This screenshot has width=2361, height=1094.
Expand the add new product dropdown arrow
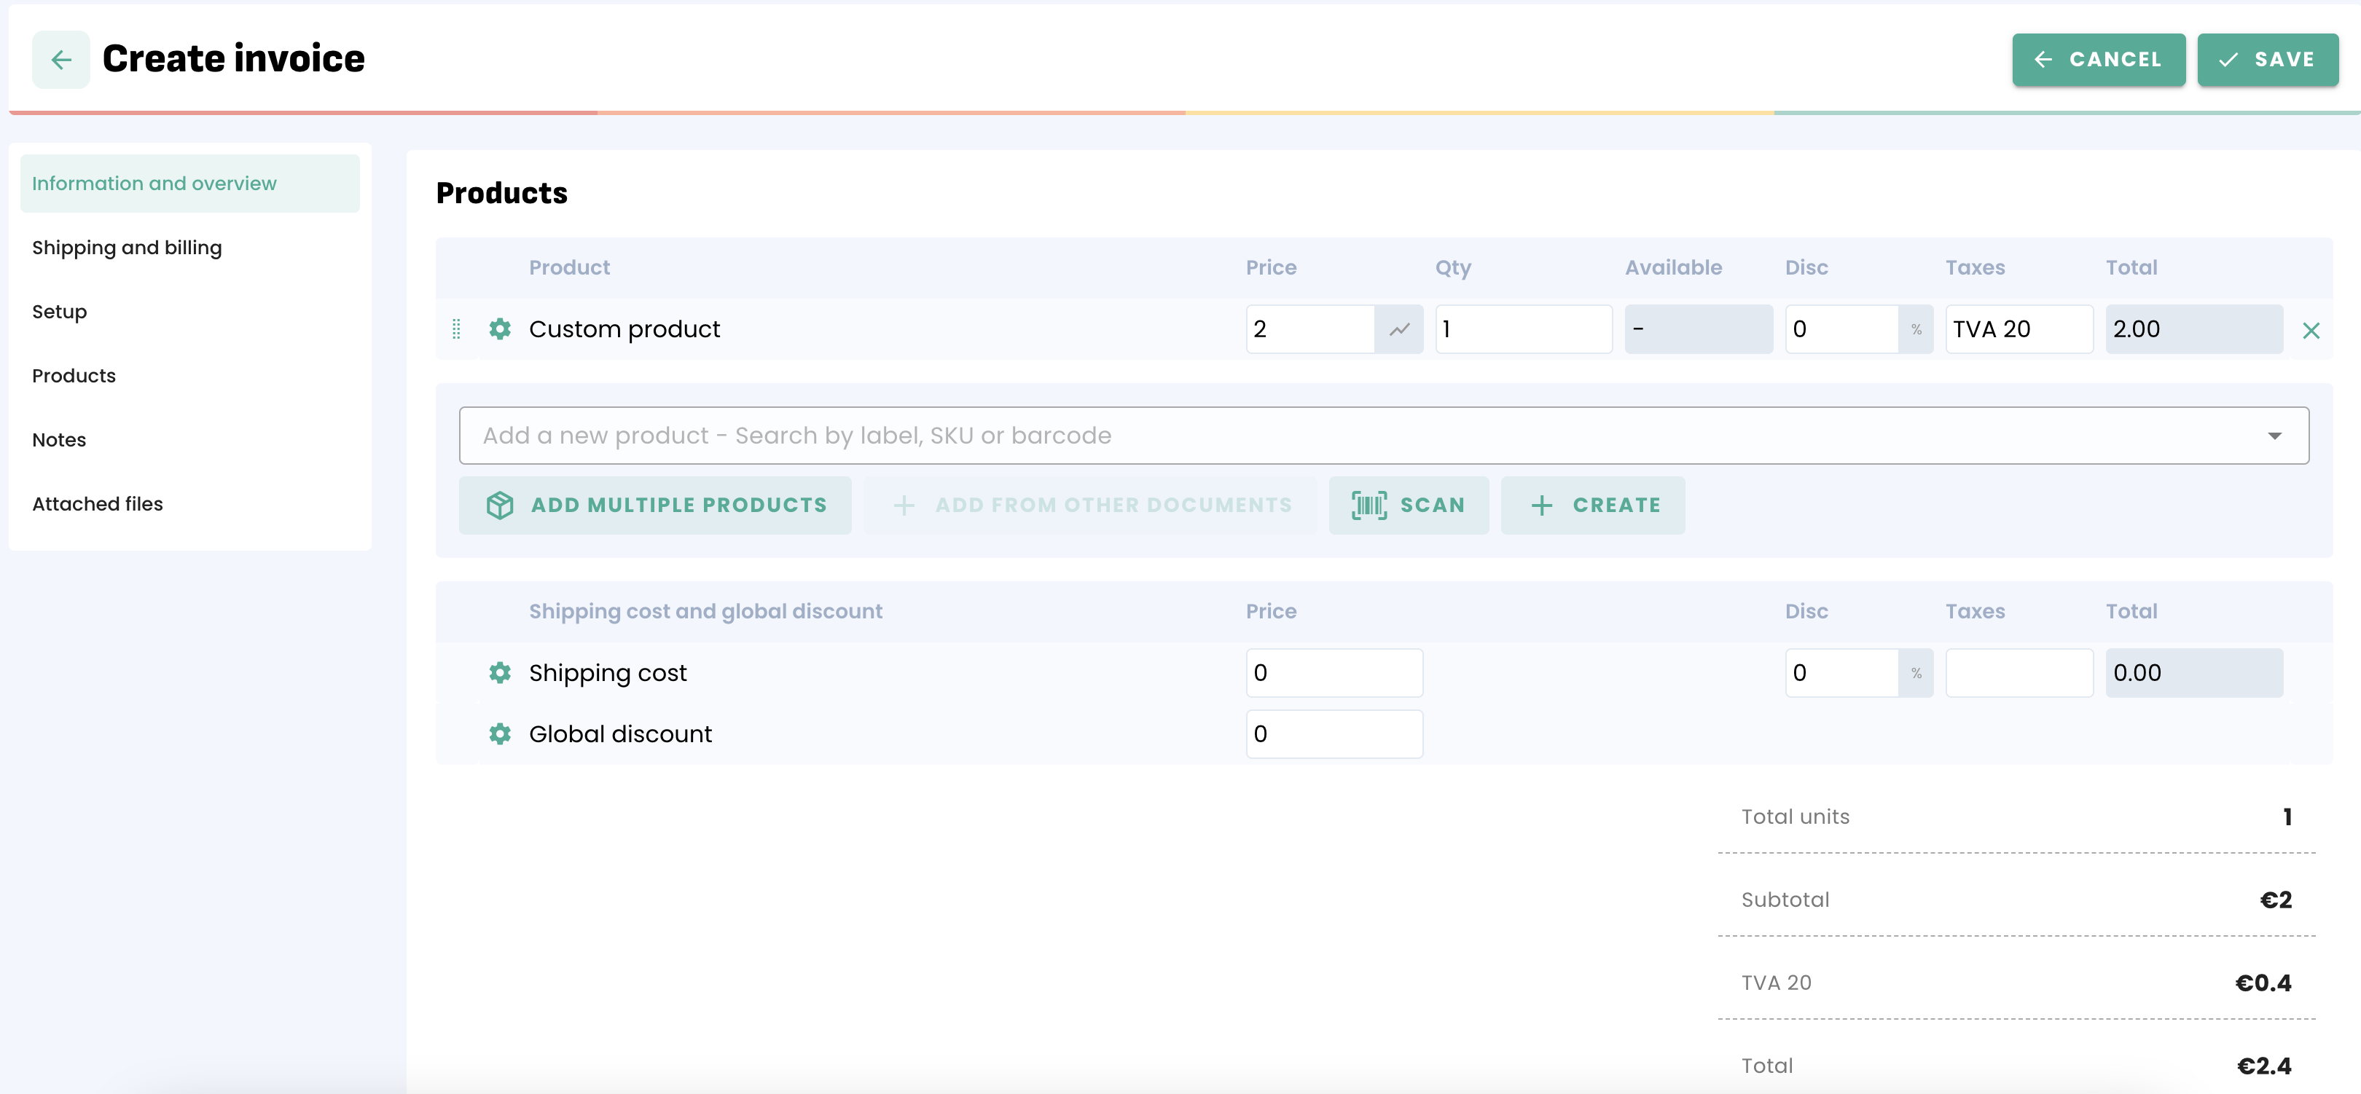click(2274, 436)
